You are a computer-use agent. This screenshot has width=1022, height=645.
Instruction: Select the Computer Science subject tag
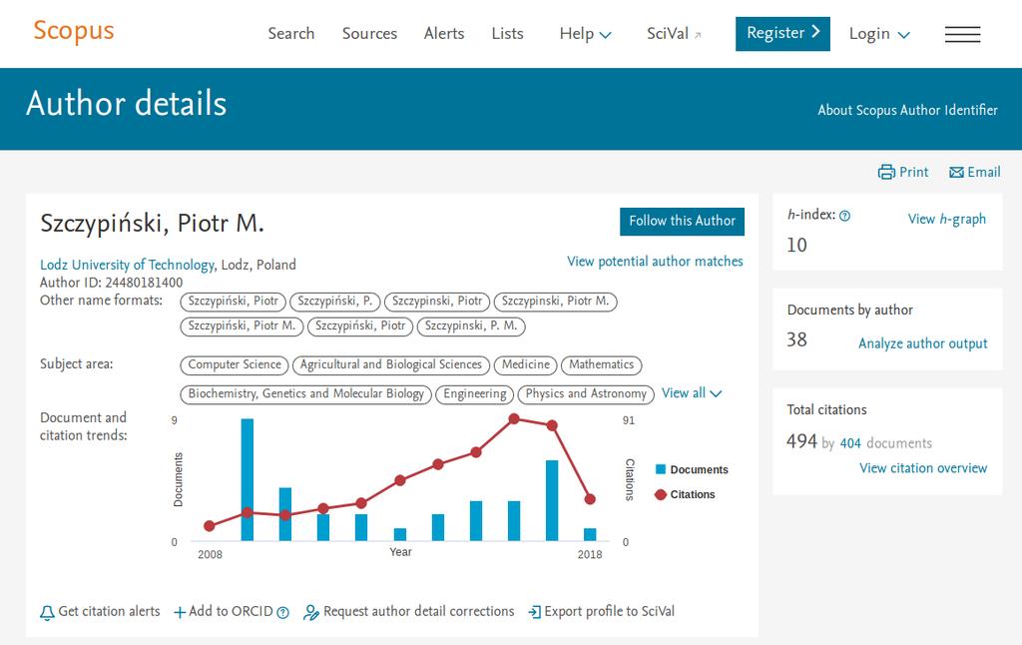234,365
